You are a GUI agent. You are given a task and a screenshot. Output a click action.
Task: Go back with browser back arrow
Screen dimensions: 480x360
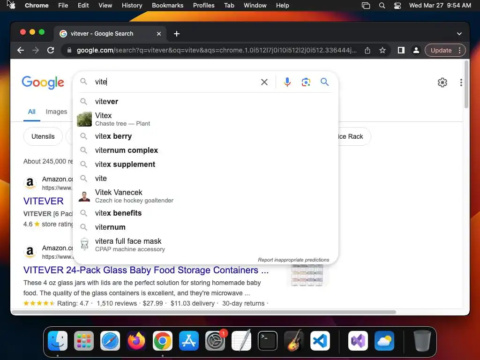(x=21, y=50)
